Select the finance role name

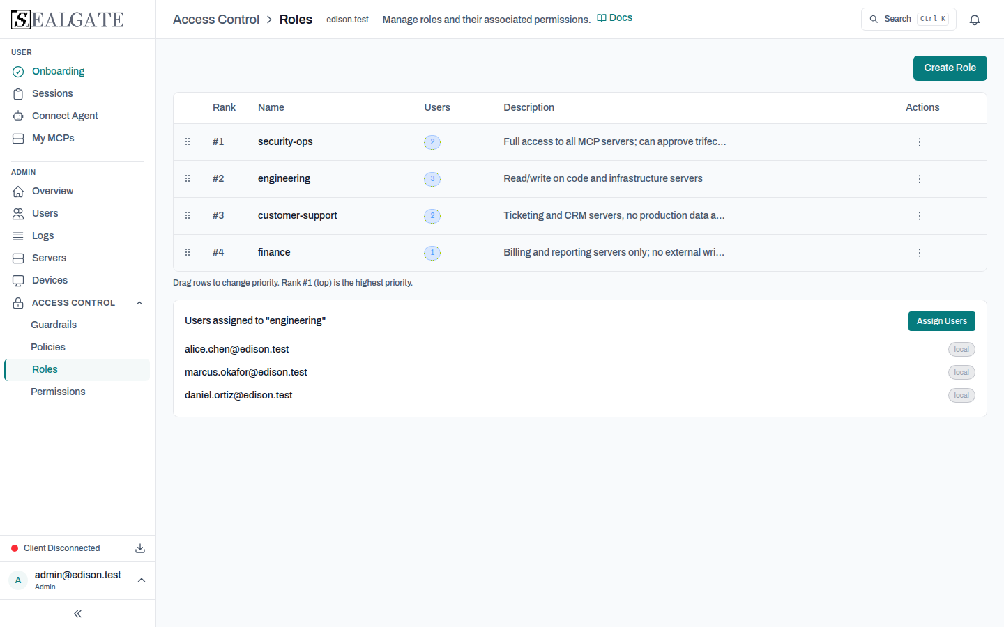click(274, 252)
